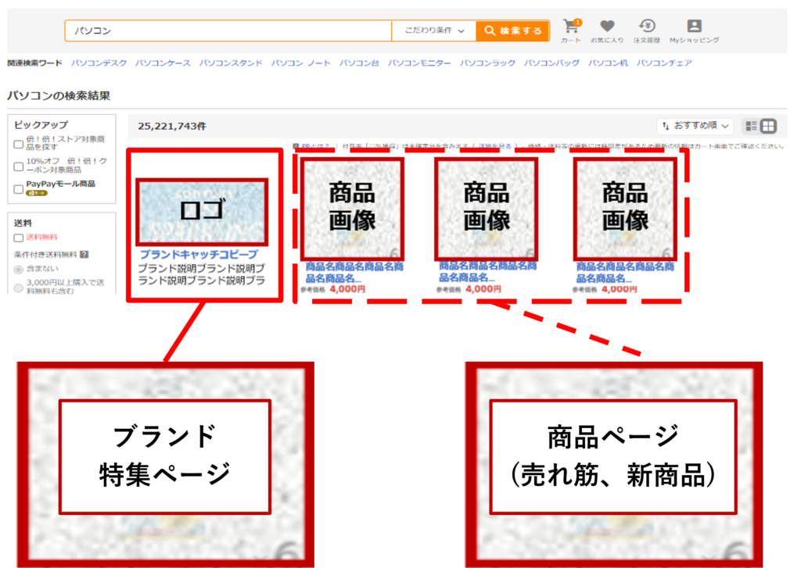The image size is (801, 568).
Task: View order history (注文履歴) icon
Action: pos(647,27)
